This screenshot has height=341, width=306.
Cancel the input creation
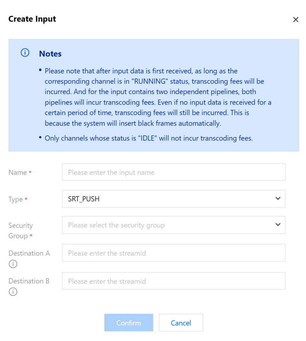pos(181,323)
